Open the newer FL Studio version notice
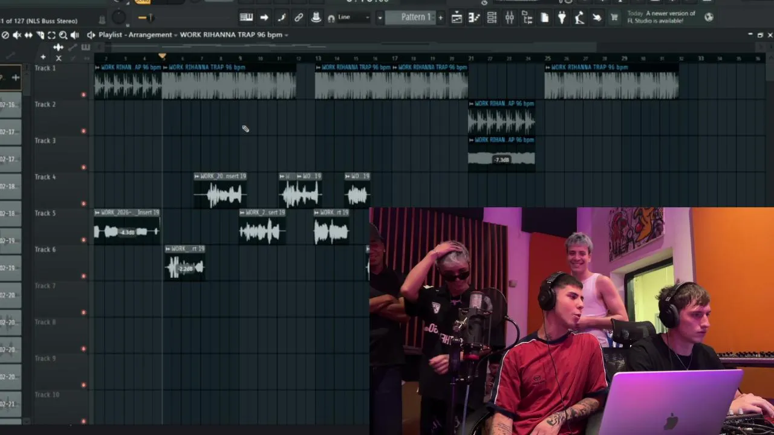Viewport: 774px width, 435px height. [662, 17]
